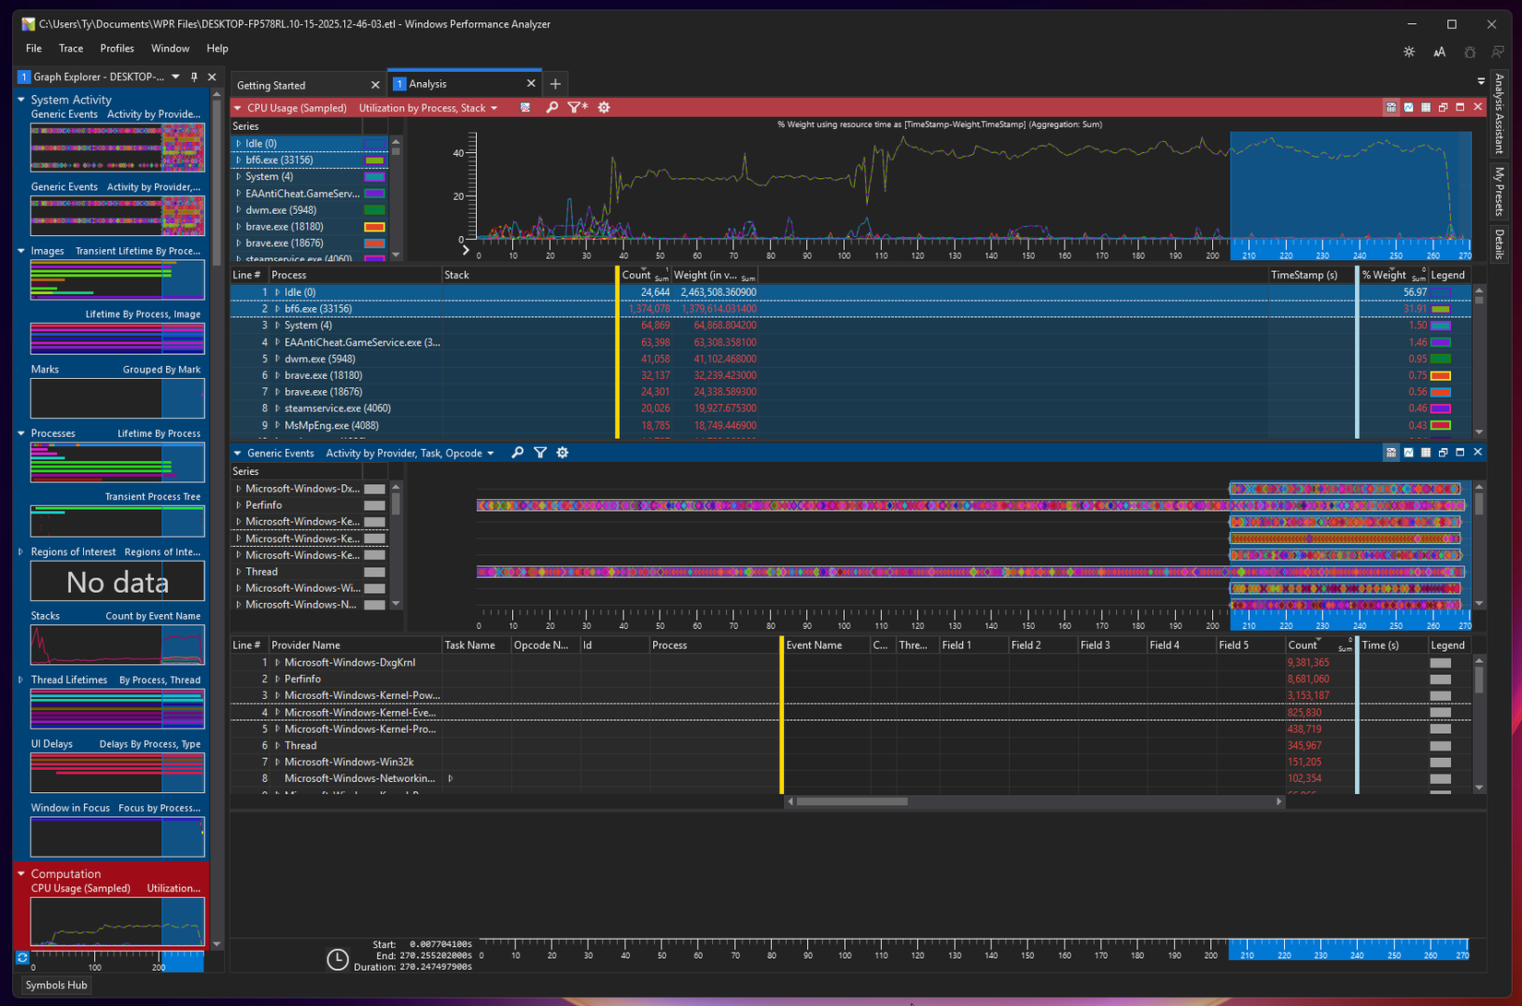Open CPU Usage panel settings gear
The height and width of the screenshot is (1006, 1522).
pyautogui.click(x=603, y=108)
